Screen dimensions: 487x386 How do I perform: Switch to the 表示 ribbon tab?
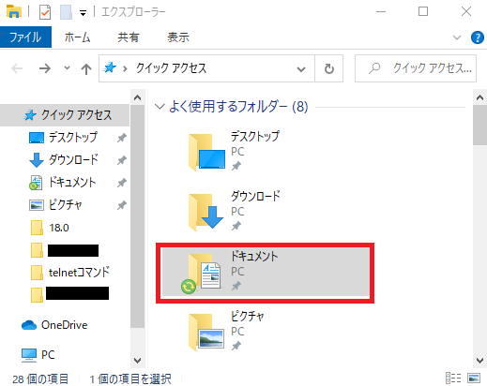pyautogui.click(x=178, y=37)
